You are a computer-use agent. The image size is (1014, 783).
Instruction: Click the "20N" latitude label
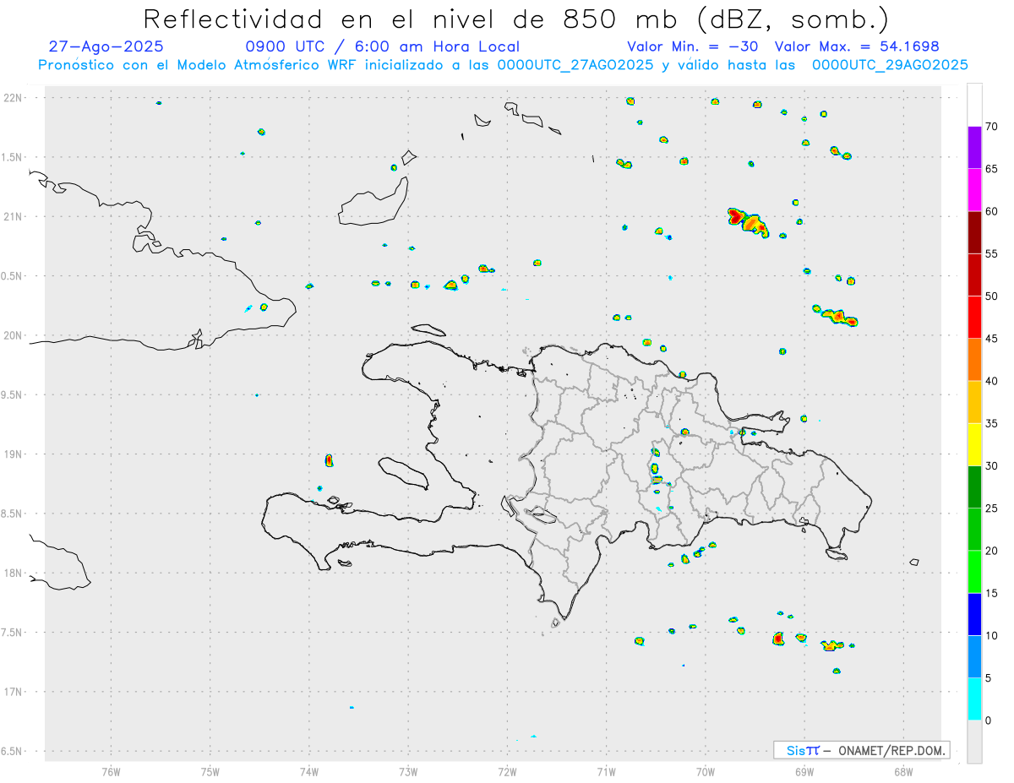14,335
